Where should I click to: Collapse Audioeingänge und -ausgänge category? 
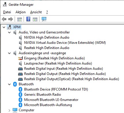pos(9,53)
